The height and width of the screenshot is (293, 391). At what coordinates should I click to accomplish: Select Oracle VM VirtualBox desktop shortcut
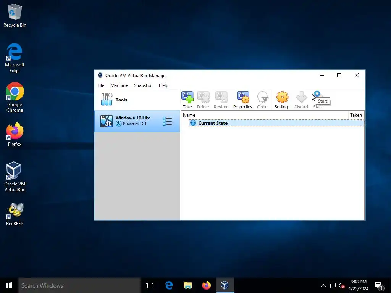pos(15,177)
